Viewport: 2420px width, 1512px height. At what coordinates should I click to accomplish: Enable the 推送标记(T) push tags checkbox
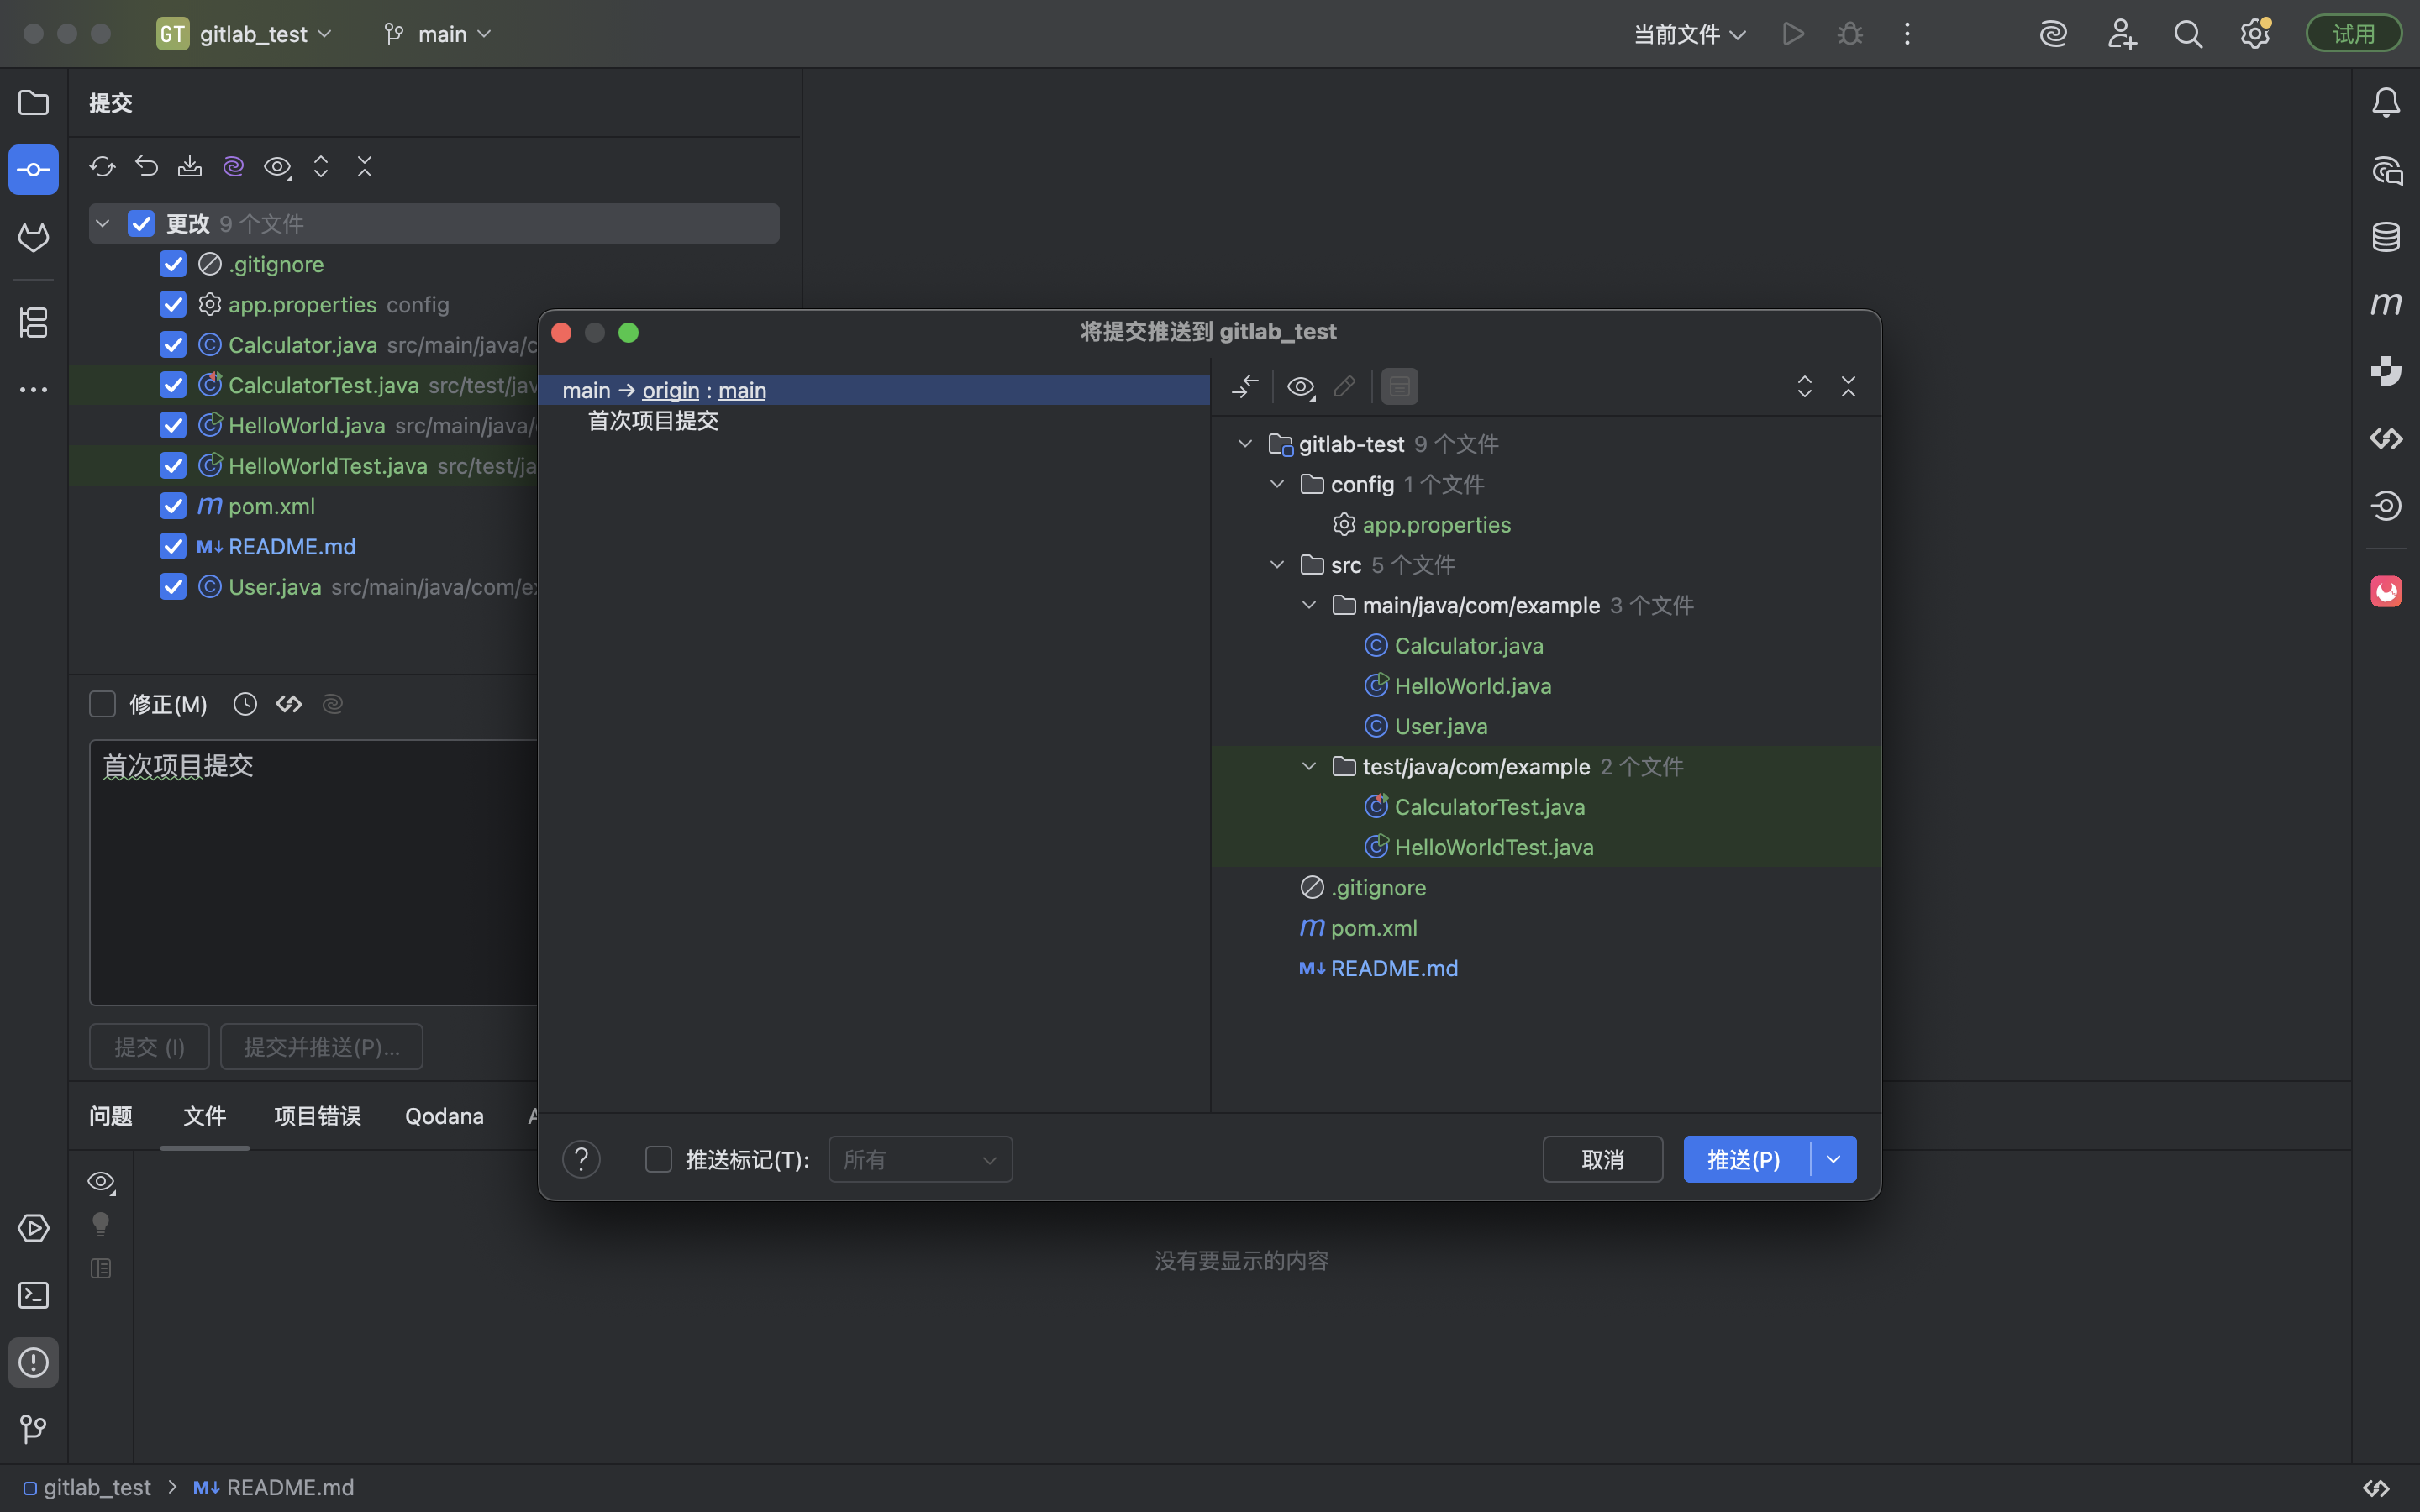pos(658,1159)
